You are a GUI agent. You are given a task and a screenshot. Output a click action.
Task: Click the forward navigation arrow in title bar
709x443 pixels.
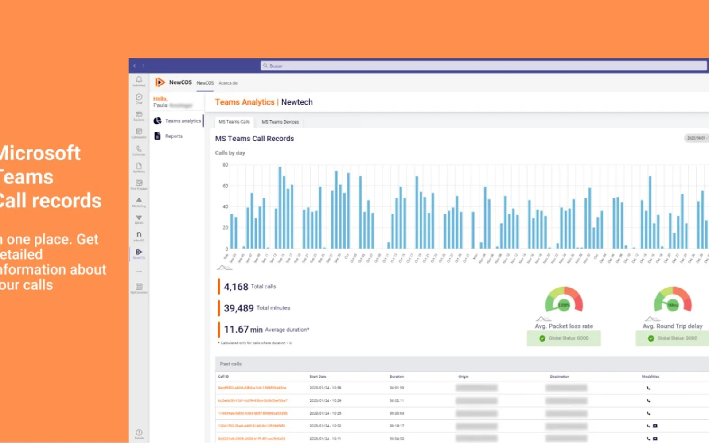tap(144, 66)
